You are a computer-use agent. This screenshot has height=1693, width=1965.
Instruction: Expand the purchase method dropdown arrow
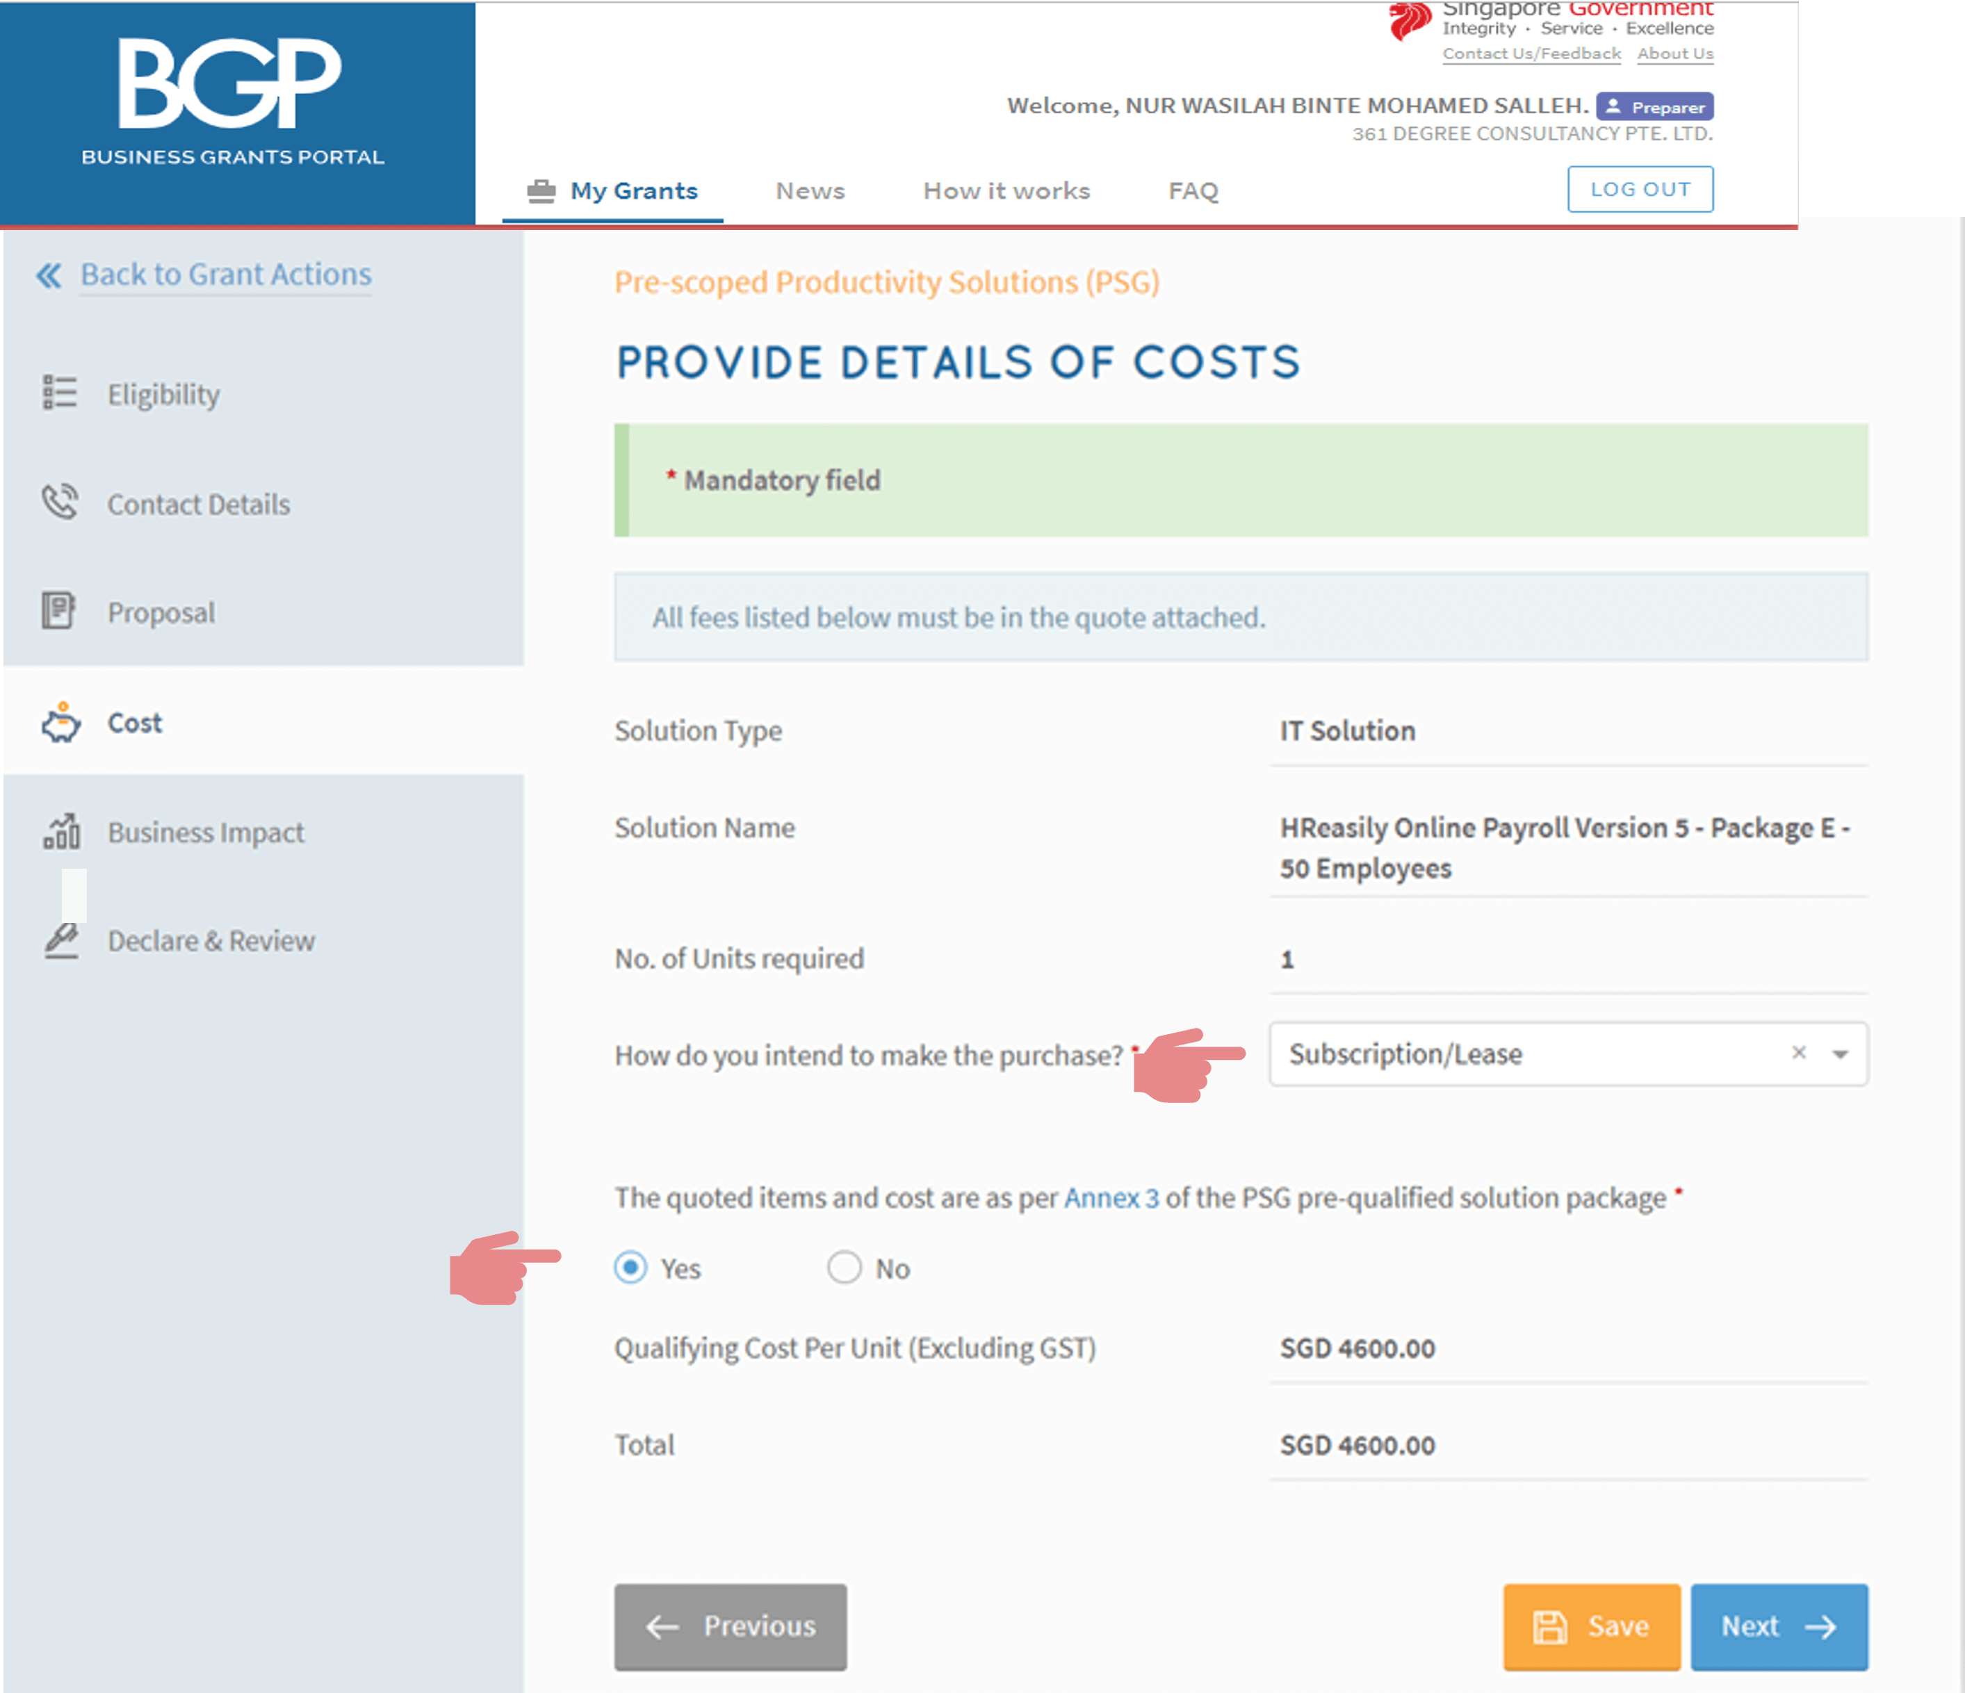[1840, 1054]
